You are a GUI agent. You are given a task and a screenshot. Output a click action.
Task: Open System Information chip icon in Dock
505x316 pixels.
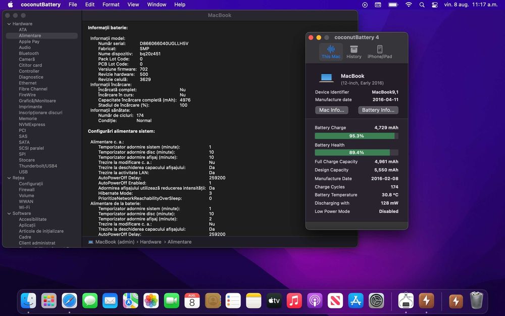(x=406, y=301)
